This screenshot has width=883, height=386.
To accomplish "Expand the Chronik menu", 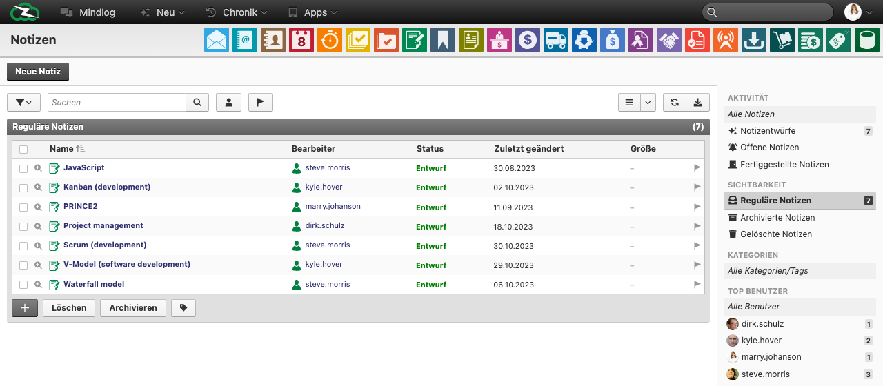I will (x=236, y=12).
